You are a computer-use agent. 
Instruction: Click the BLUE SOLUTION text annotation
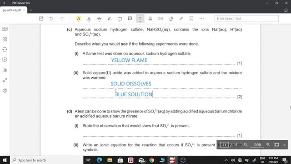click(134, 94)
